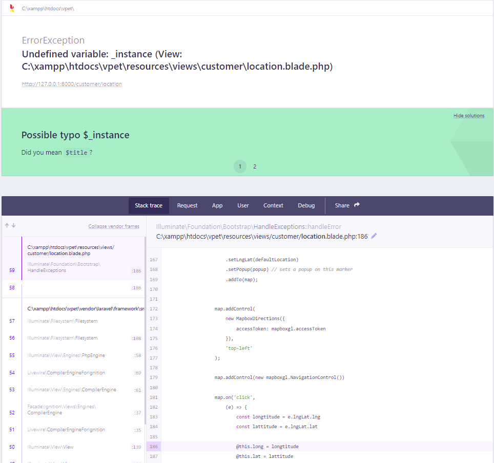This screenshot has width=494, height=463.
Task: Click the Share arrow icon
Action: [357, 205]
